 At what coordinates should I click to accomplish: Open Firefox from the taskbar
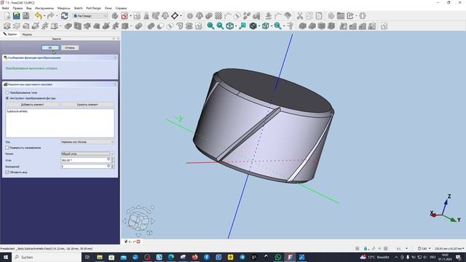tap(194, 257)
